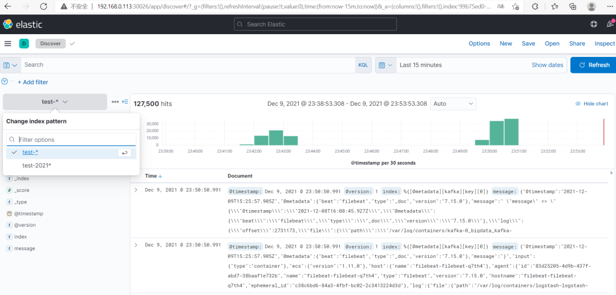The height and width of the screenshot is (295, 616).
Task: Click Open in the top menu
Action: pyautogui.click(x=552, y=43)
